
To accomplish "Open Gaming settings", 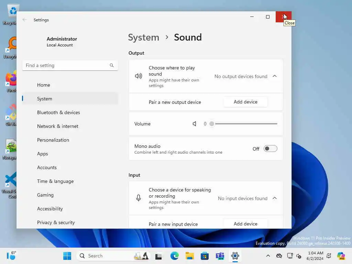I will 70,195.
